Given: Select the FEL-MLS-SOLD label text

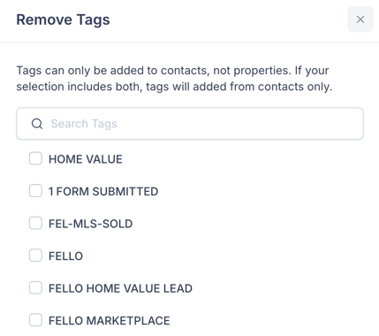Looking at the screenshot, I should click(x=90, y=224).
